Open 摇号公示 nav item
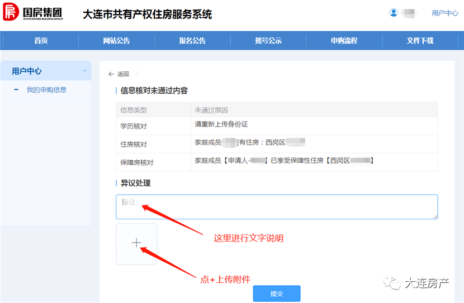 [x=268, y=41]
